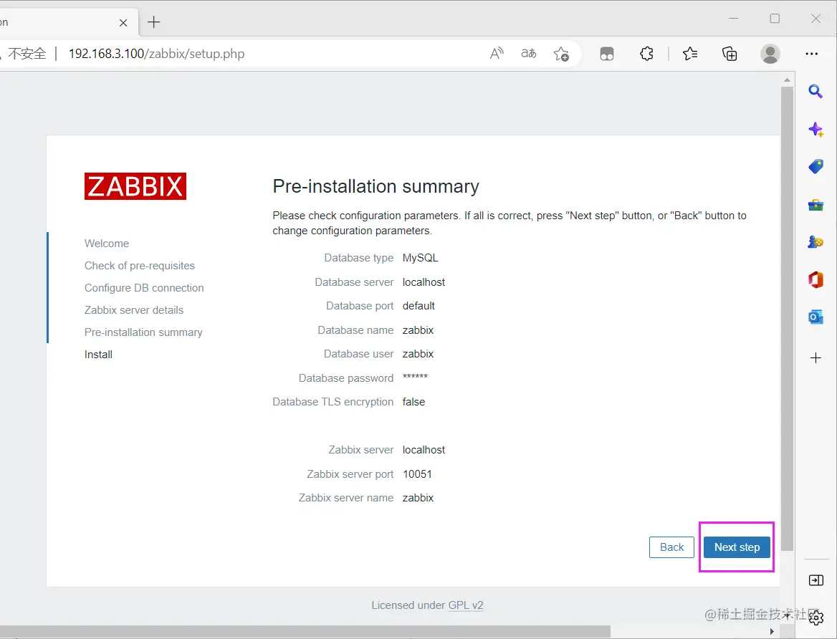Click the horizontal scrollbar thumb
Screen dimensions: 837x639
click(x=305, y=632)
